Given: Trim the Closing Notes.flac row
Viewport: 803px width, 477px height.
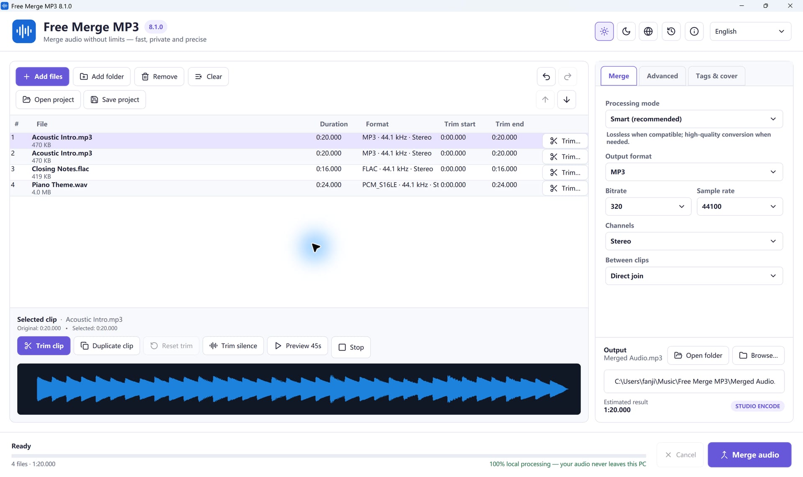Looking at the screenshot, I should [x=565, y=172].
